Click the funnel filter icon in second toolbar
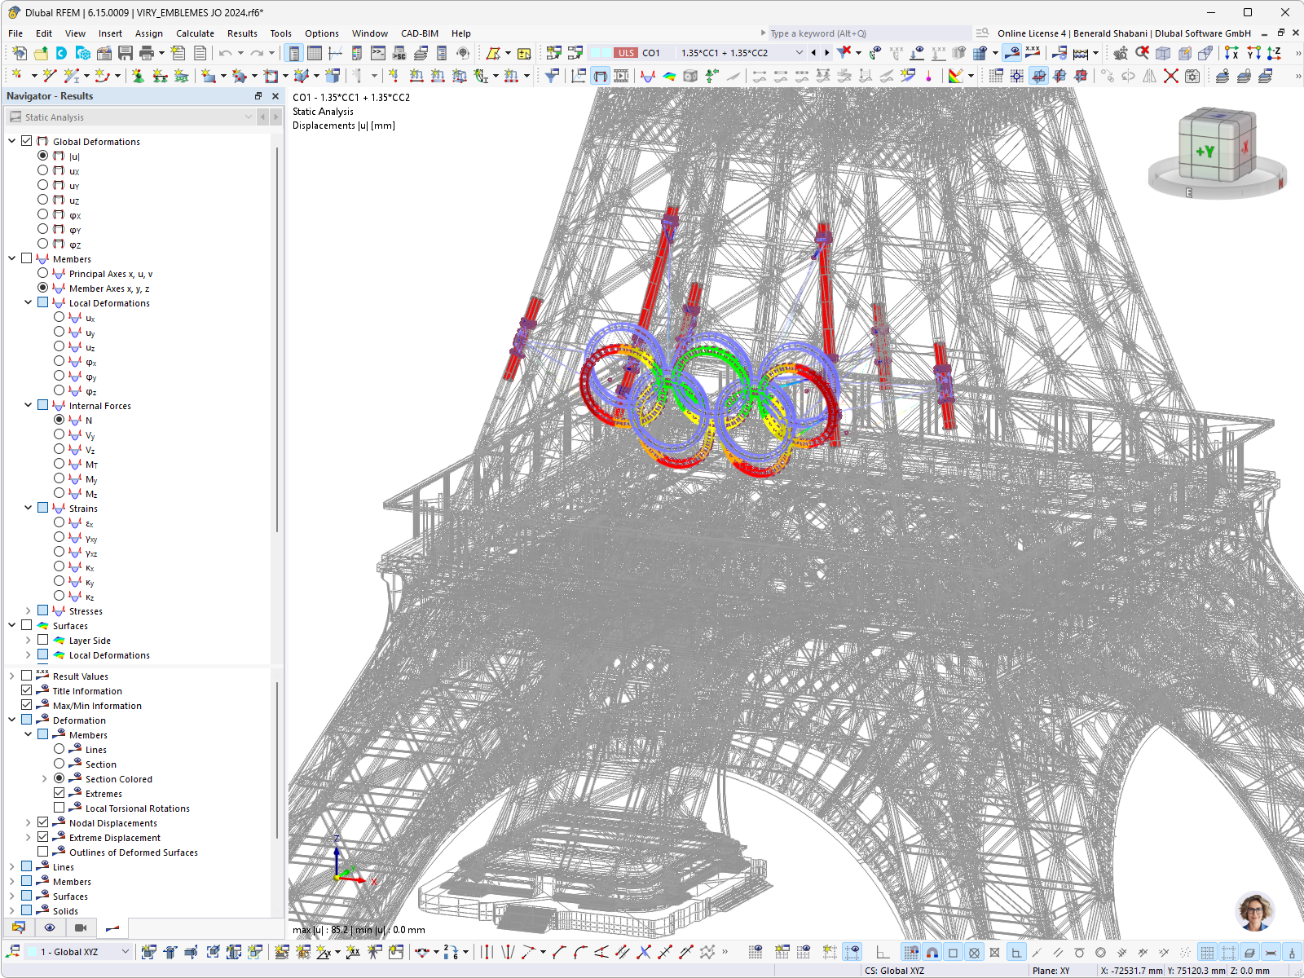 pyautogui.click(x=552, y=76)
